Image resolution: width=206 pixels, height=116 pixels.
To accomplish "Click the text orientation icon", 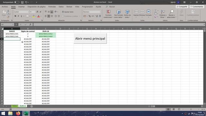I will [56, 12].
